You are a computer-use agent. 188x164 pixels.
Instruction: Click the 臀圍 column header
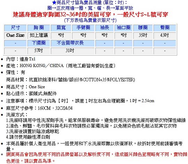tap(165, 28)
